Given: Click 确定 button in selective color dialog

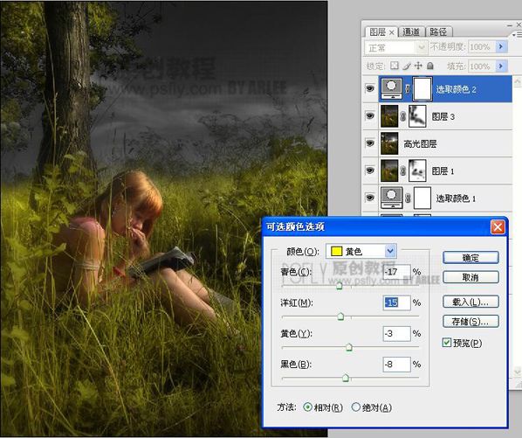Looking at the screenshot, I should pos(470,257).
